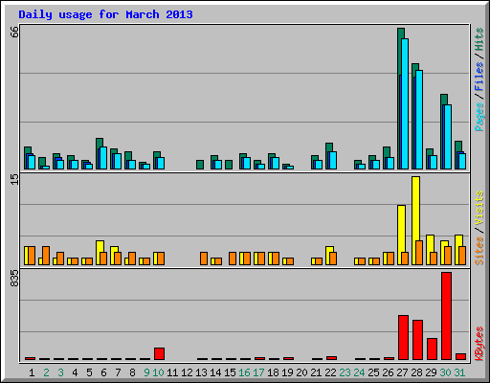The height and width of the screenshot is (383, 490).
Task: Click day label 20 on the x-axis
Action: (301, 372)
